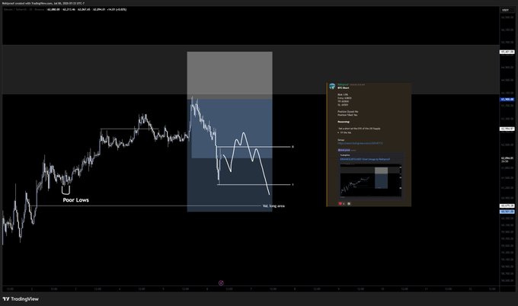
Task: Click the pink event marker on the time axis
Action: click(x=221, y=283)
